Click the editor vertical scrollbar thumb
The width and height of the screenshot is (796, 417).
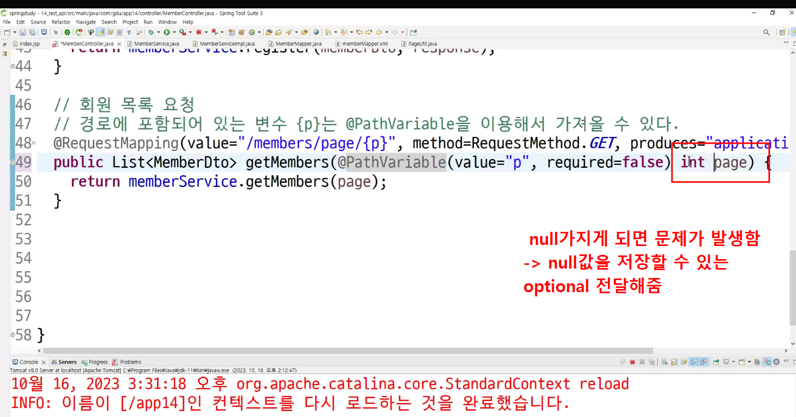(x=792, y=287)
